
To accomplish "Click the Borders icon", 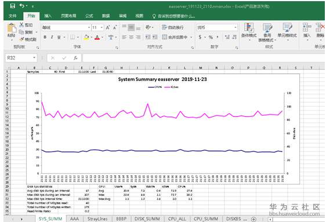I will 73,38.
